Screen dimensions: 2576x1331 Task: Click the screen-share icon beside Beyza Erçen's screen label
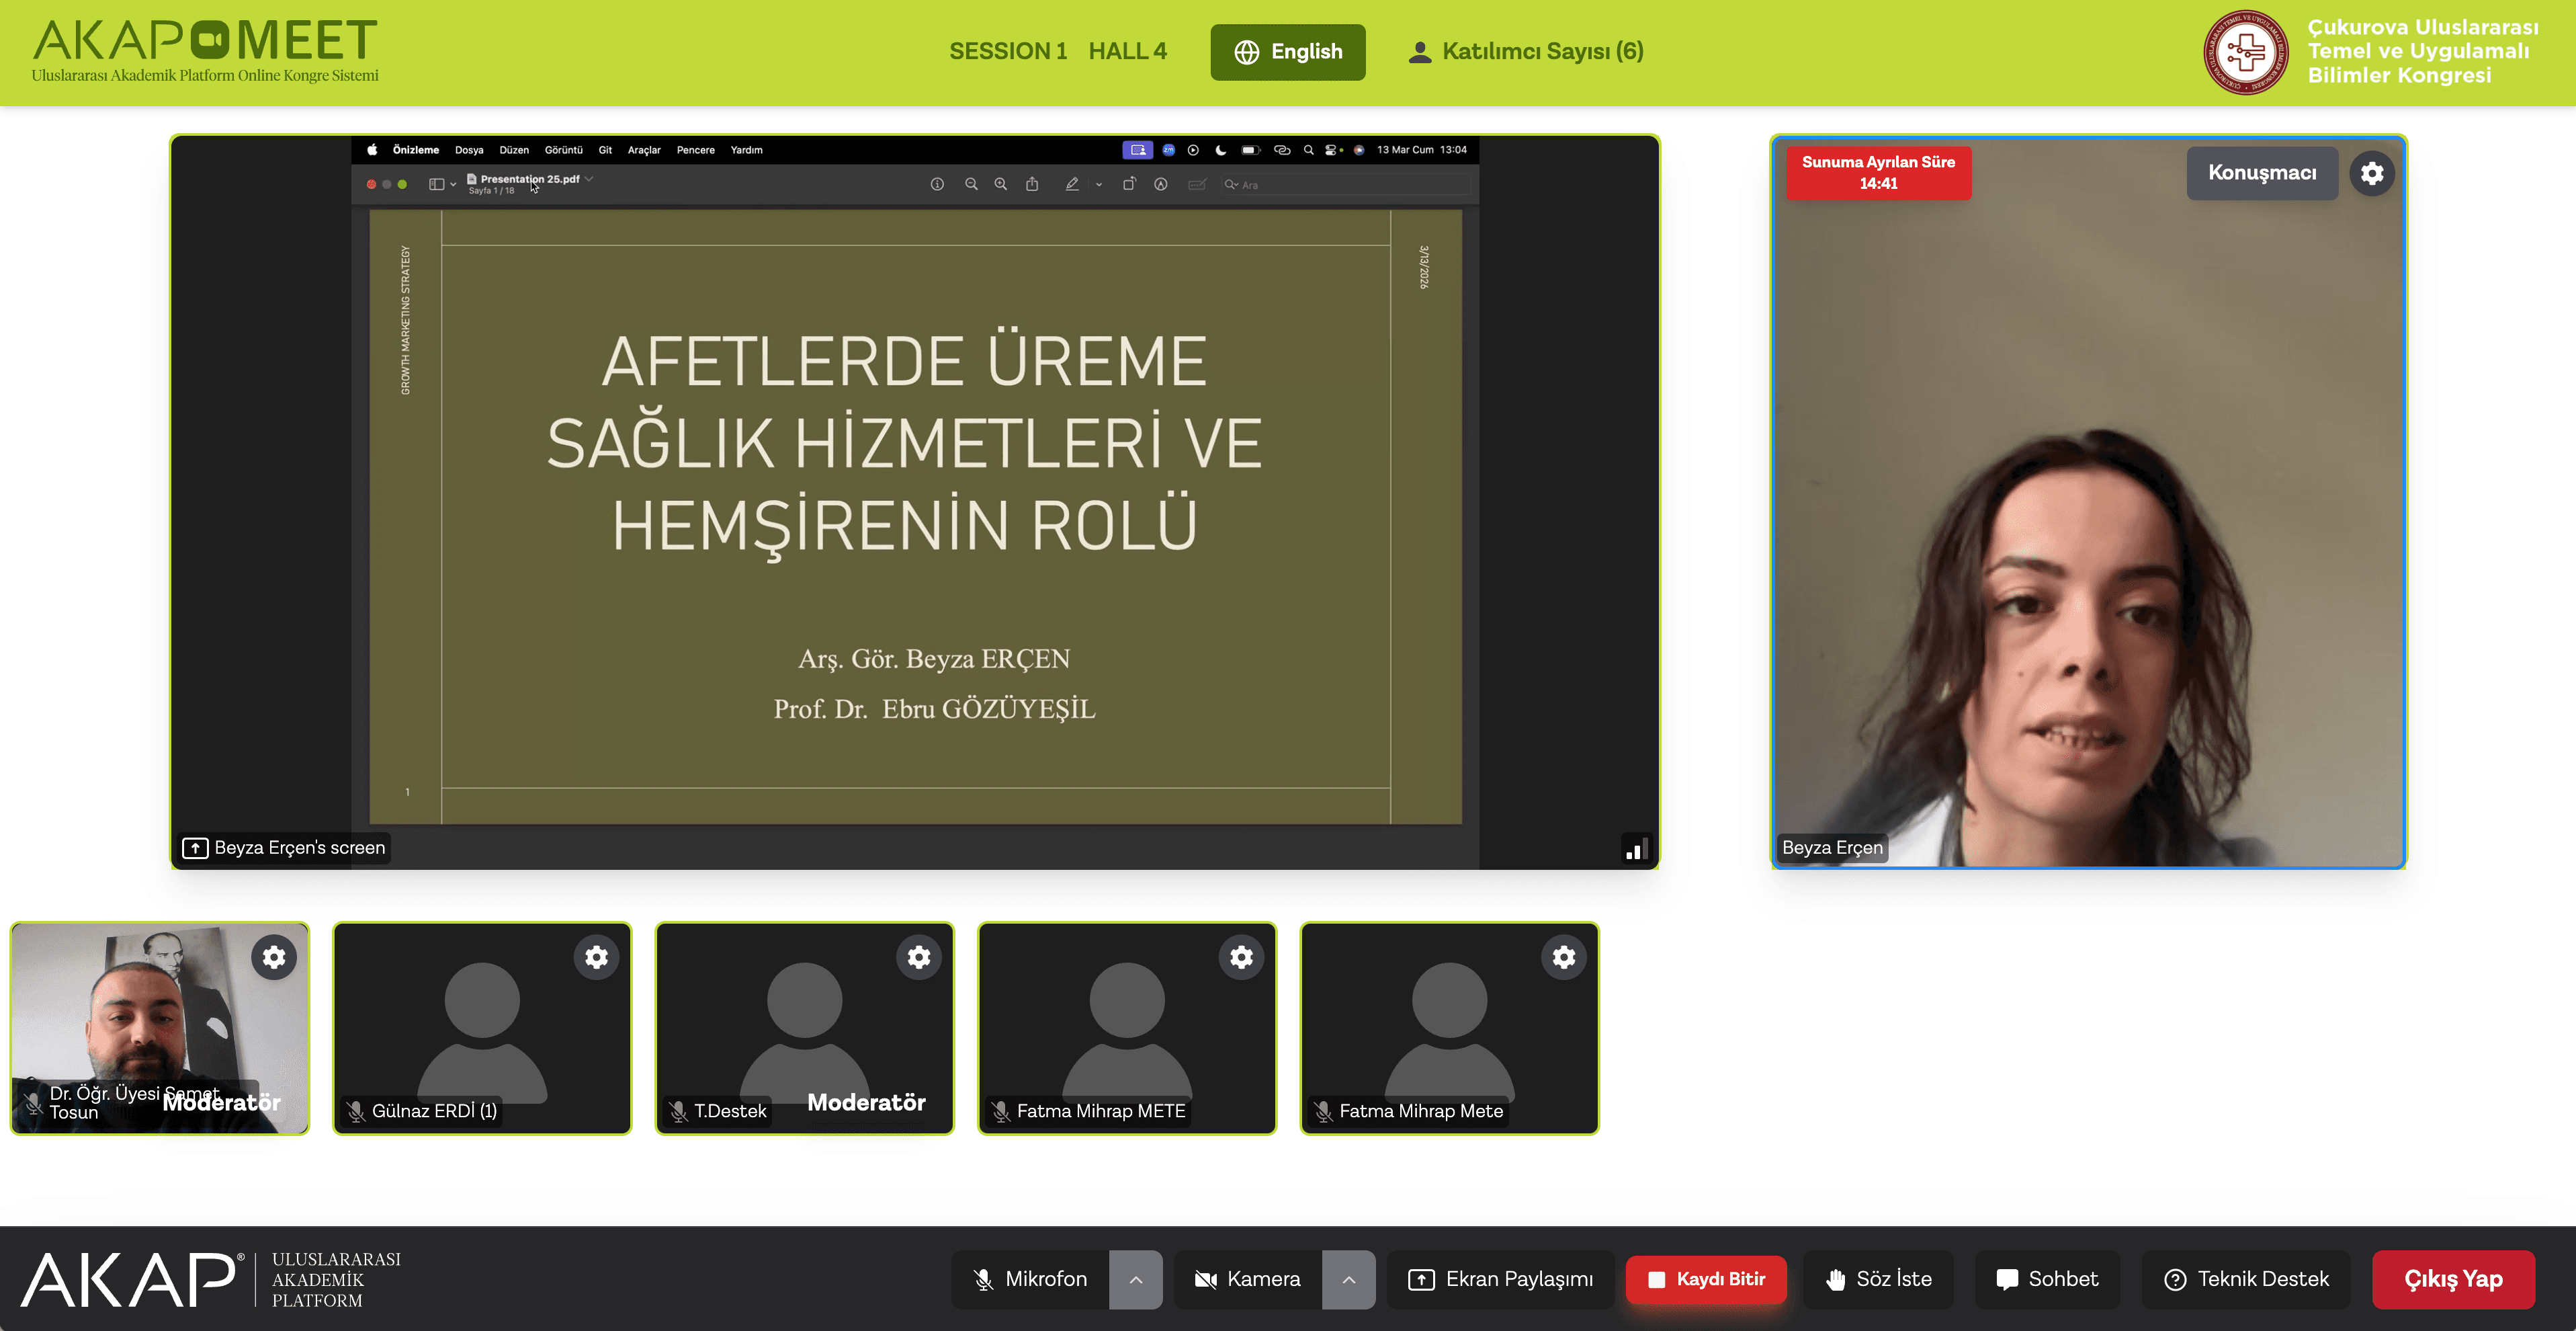click(x=195, y=848)
